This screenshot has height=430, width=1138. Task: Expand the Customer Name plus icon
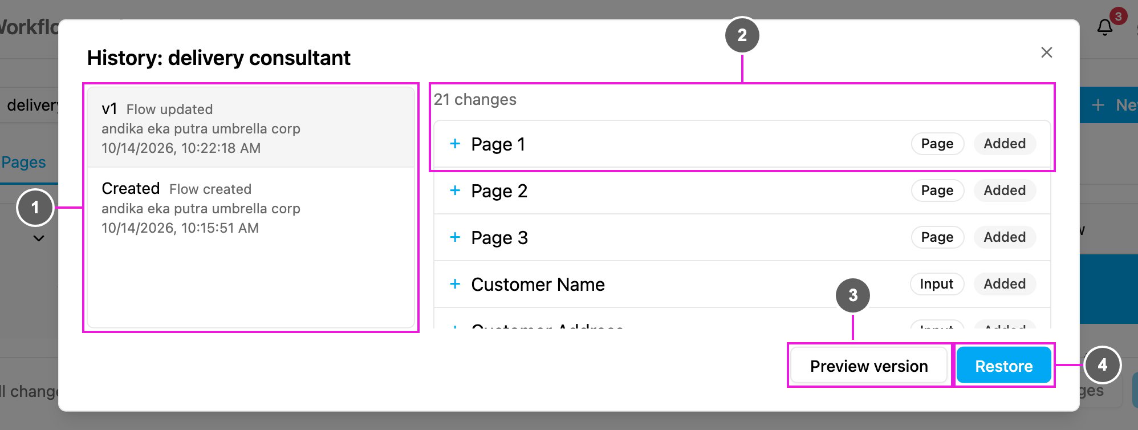(455, 284)
